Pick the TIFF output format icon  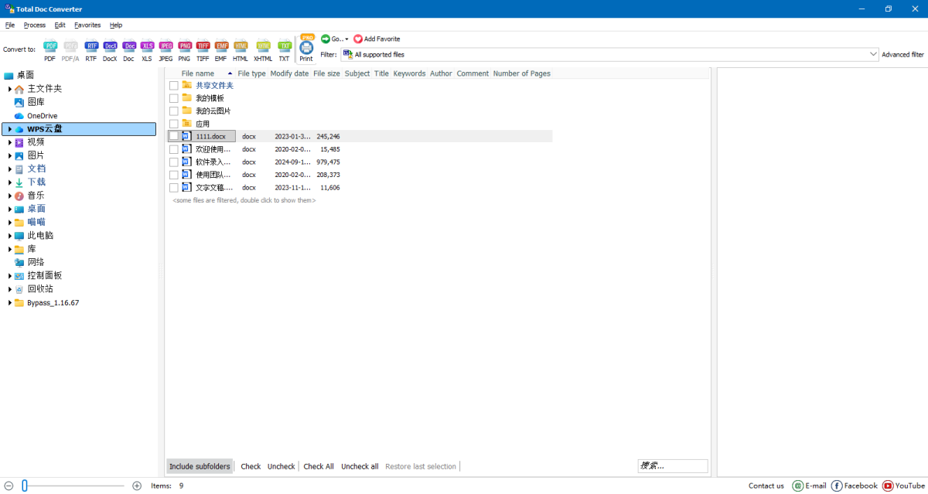coord(203,48)
